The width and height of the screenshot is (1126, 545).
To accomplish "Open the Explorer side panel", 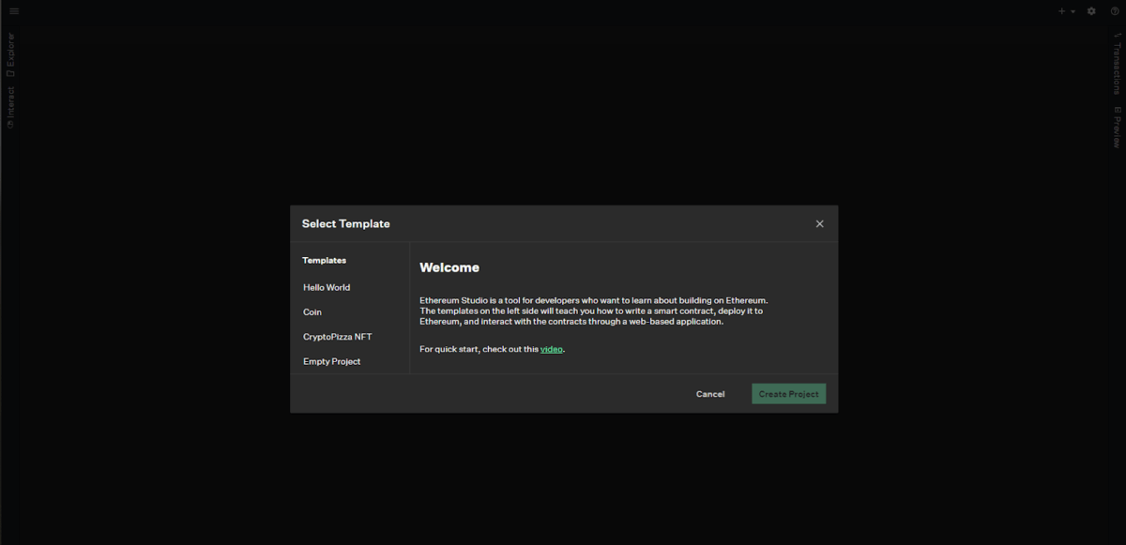I will (x=10, y=54).
